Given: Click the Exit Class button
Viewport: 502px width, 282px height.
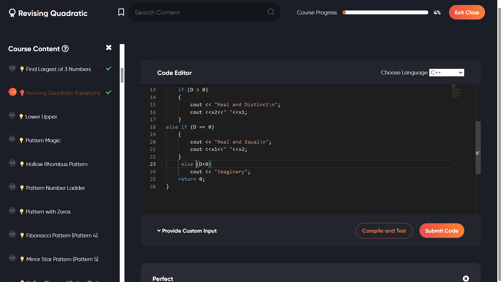Looking at the screenshot, I should pyautogui.click(x=467, y=13).
